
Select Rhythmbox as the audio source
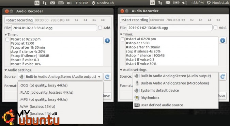[176, 98]
